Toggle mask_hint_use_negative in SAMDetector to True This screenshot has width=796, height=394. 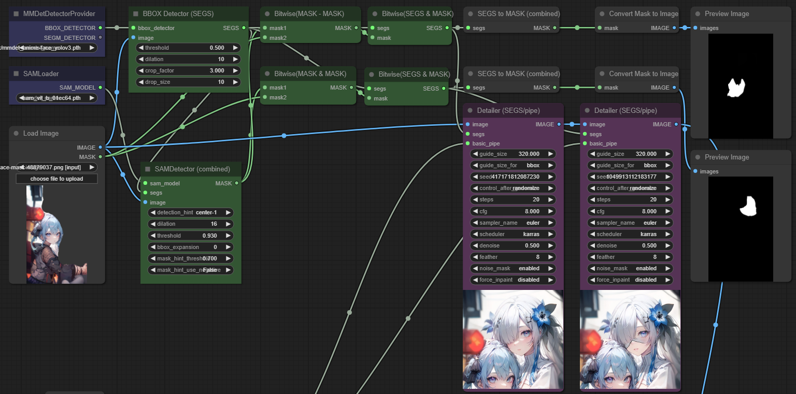tap(190, 270)
